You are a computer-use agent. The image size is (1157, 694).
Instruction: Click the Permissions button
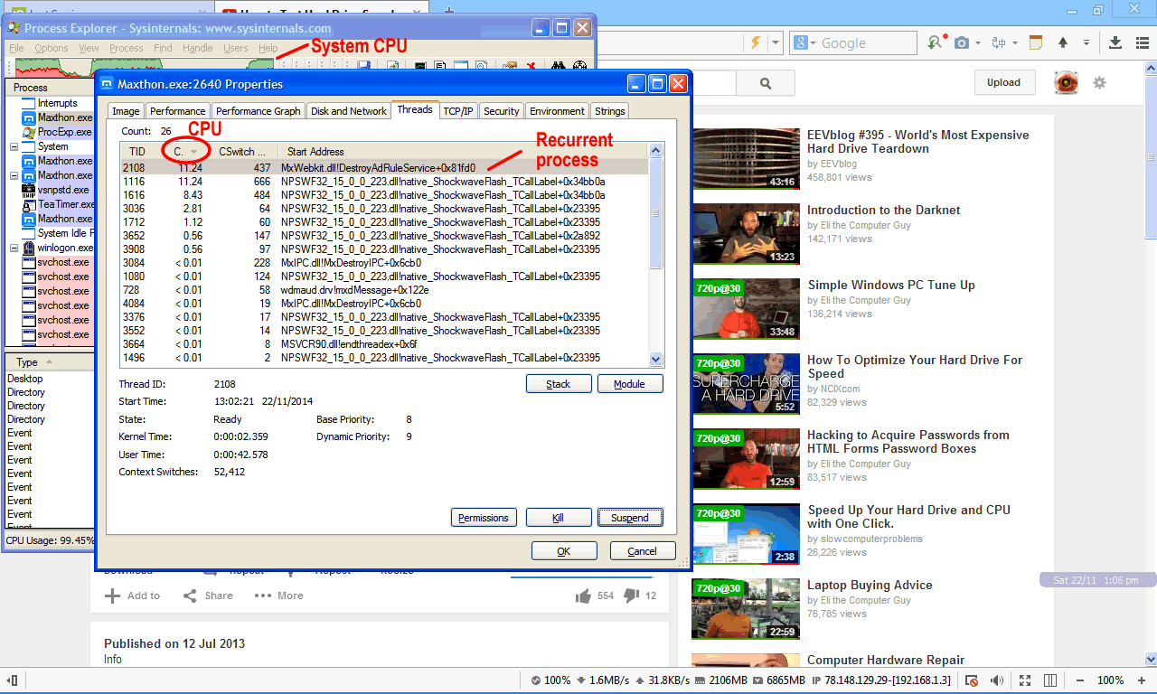484,518
